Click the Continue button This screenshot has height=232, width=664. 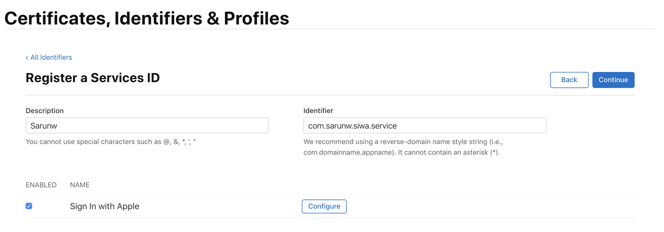pos(613,80)
